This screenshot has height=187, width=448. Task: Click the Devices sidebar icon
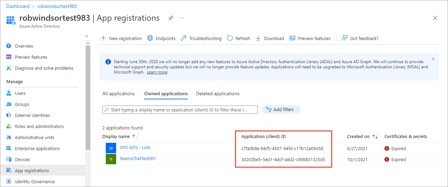point(9,159)
